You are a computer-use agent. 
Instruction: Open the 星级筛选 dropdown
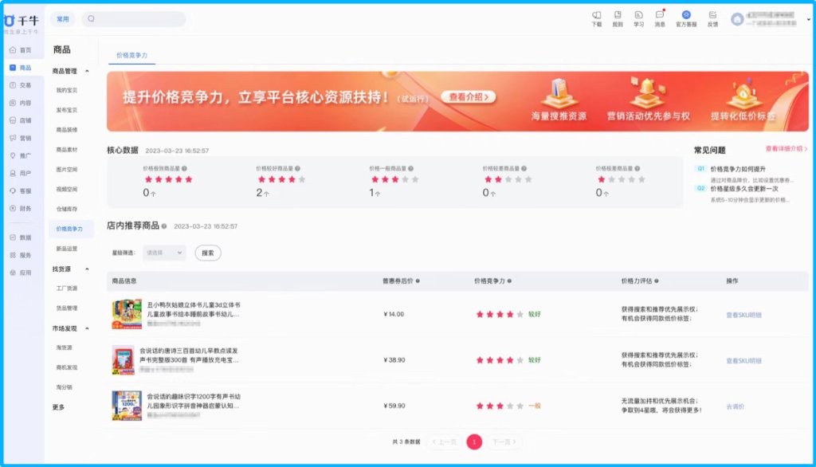click(164, 253)
